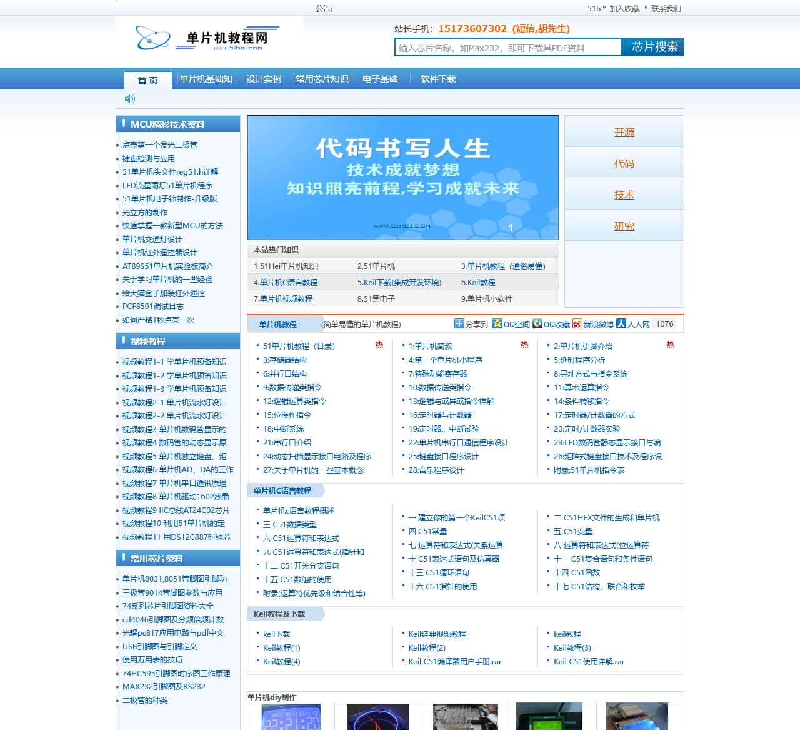The width and height of the screenshot is (800, 730).
Task: Open the 开源 link in right sidebar
Action: click(x=623, y=133)
